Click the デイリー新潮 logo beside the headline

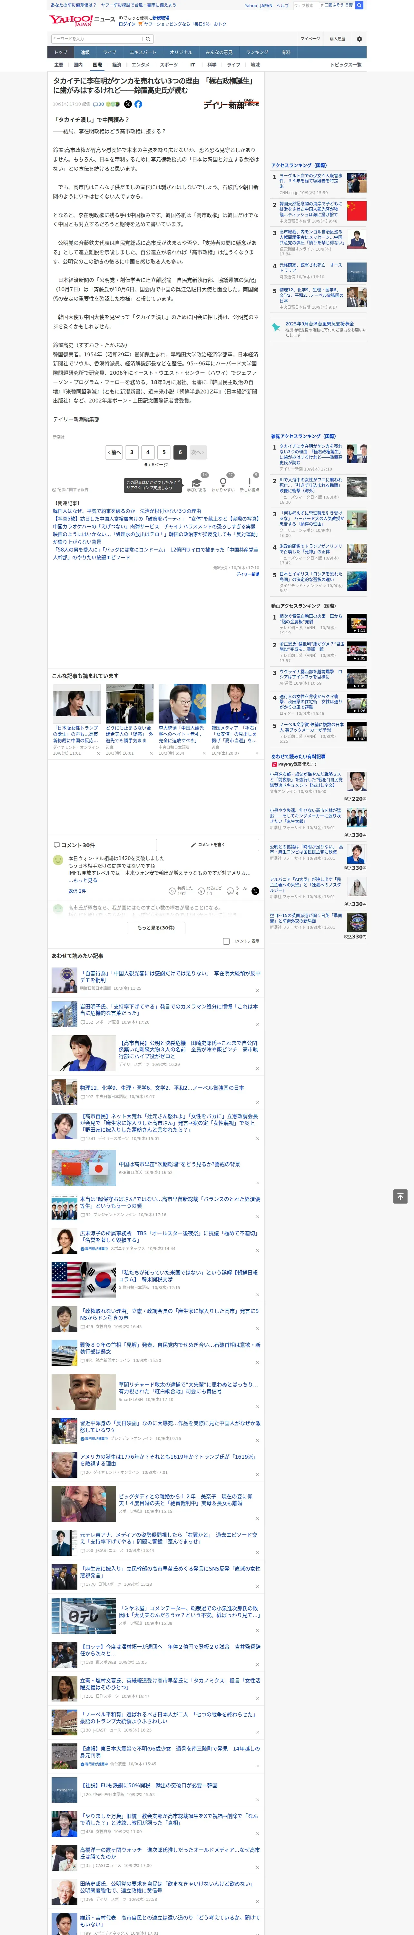click(232, 104)
